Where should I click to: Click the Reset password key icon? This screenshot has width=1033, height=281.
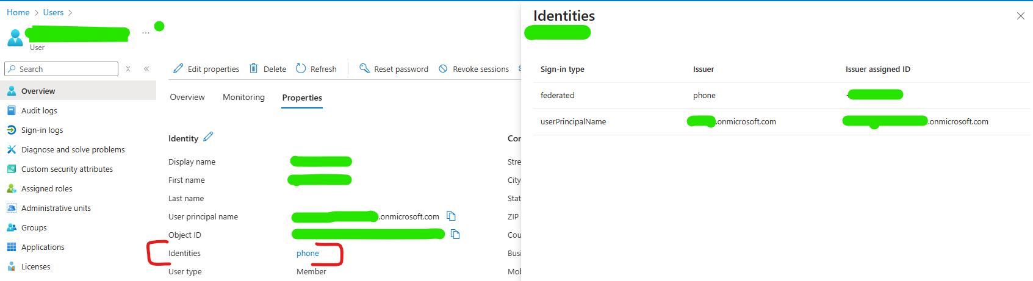364,68
